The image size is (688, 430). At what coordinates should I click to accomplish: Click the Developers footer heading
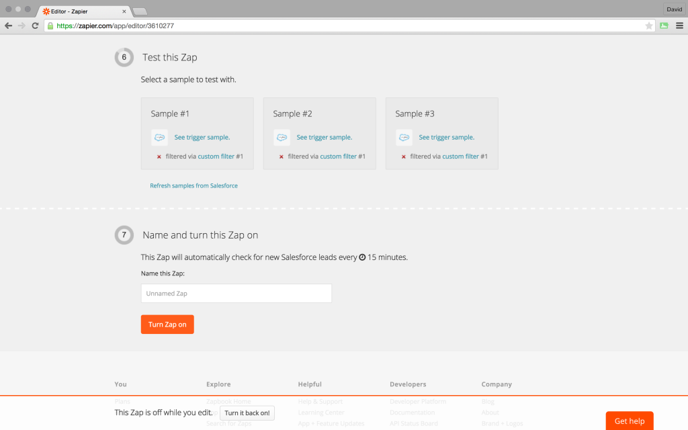pos(408,384)
